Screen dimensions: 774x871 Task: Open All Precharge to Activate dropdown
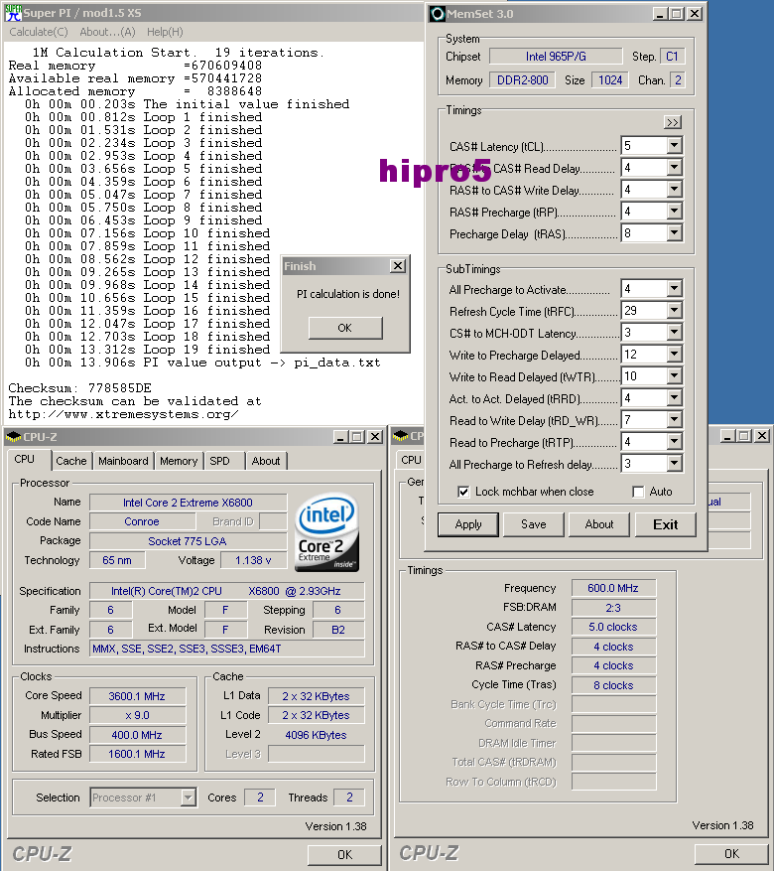pyautogui.click(x=674, y=289)
